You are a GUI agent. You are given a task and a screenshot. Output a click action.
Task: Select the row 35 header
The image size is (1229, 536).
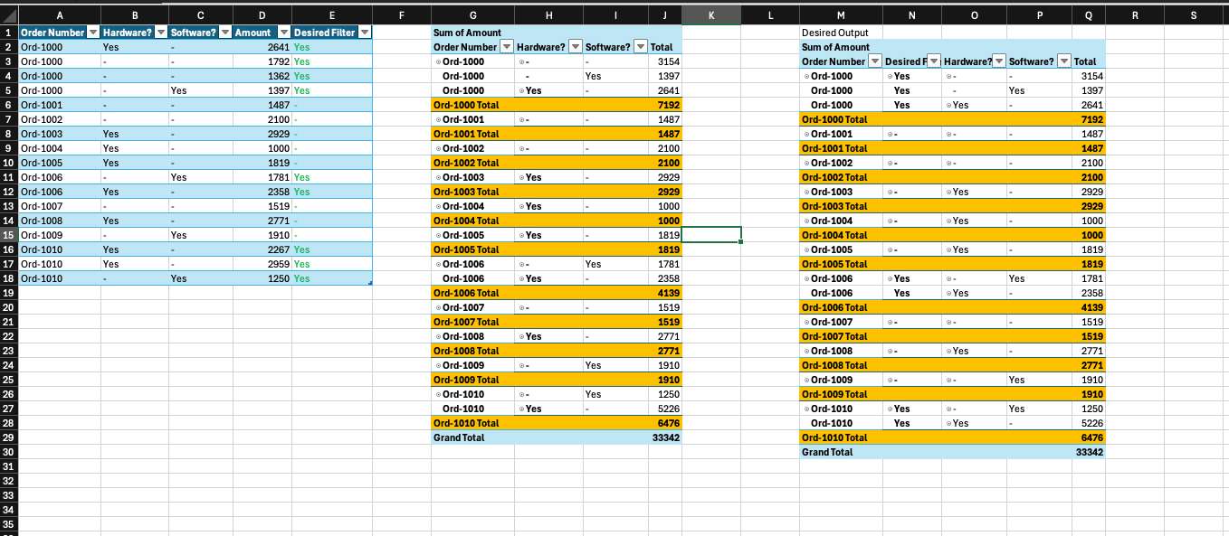pyautogui.click(x=9, y=524)
